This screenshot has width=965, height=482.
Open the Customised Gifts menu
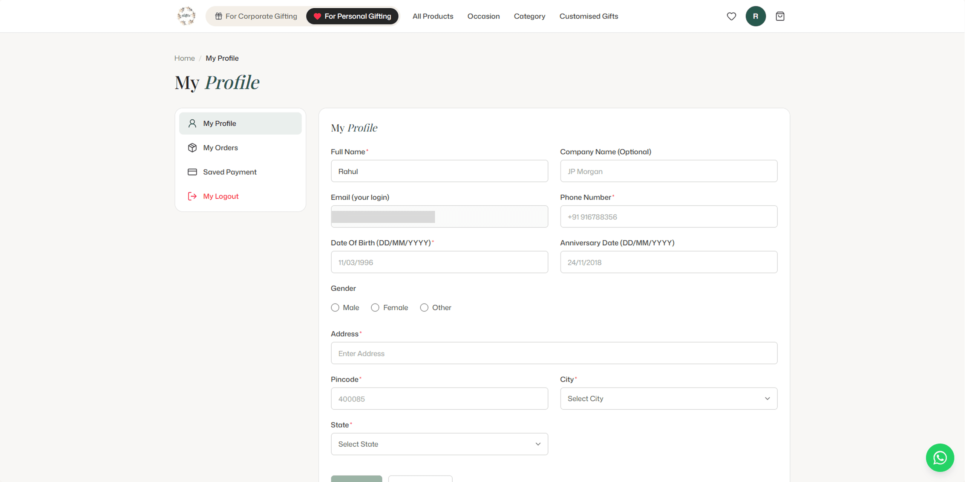pos(589,16)
